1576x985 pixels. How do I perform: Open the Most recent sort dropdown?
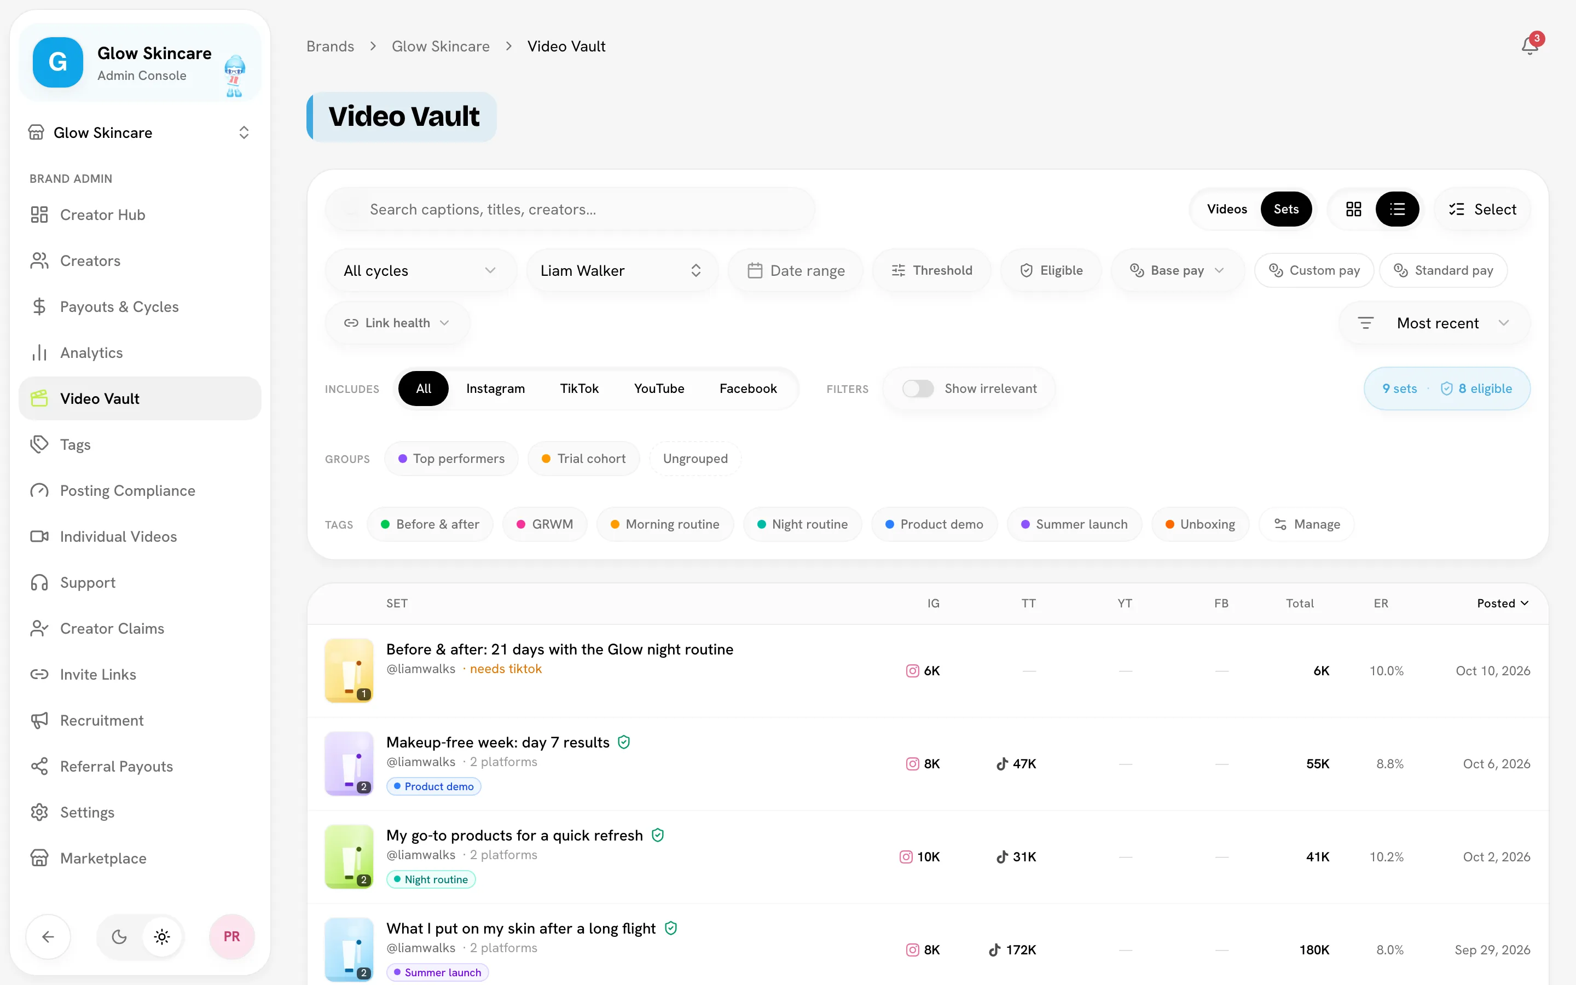tap(1435, 323)
